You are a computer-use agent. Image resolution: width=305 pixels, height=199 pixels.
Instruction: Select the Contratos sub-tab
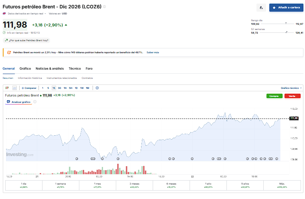(x=87, y=78)
